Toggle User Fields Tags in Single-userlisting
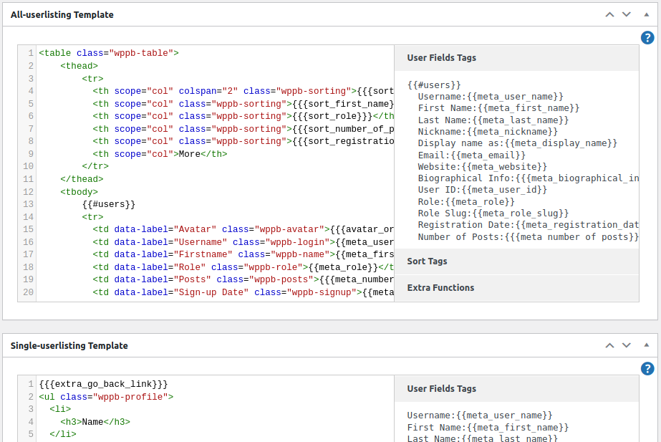This screenshot has width=661, height=442. point(441,389)
